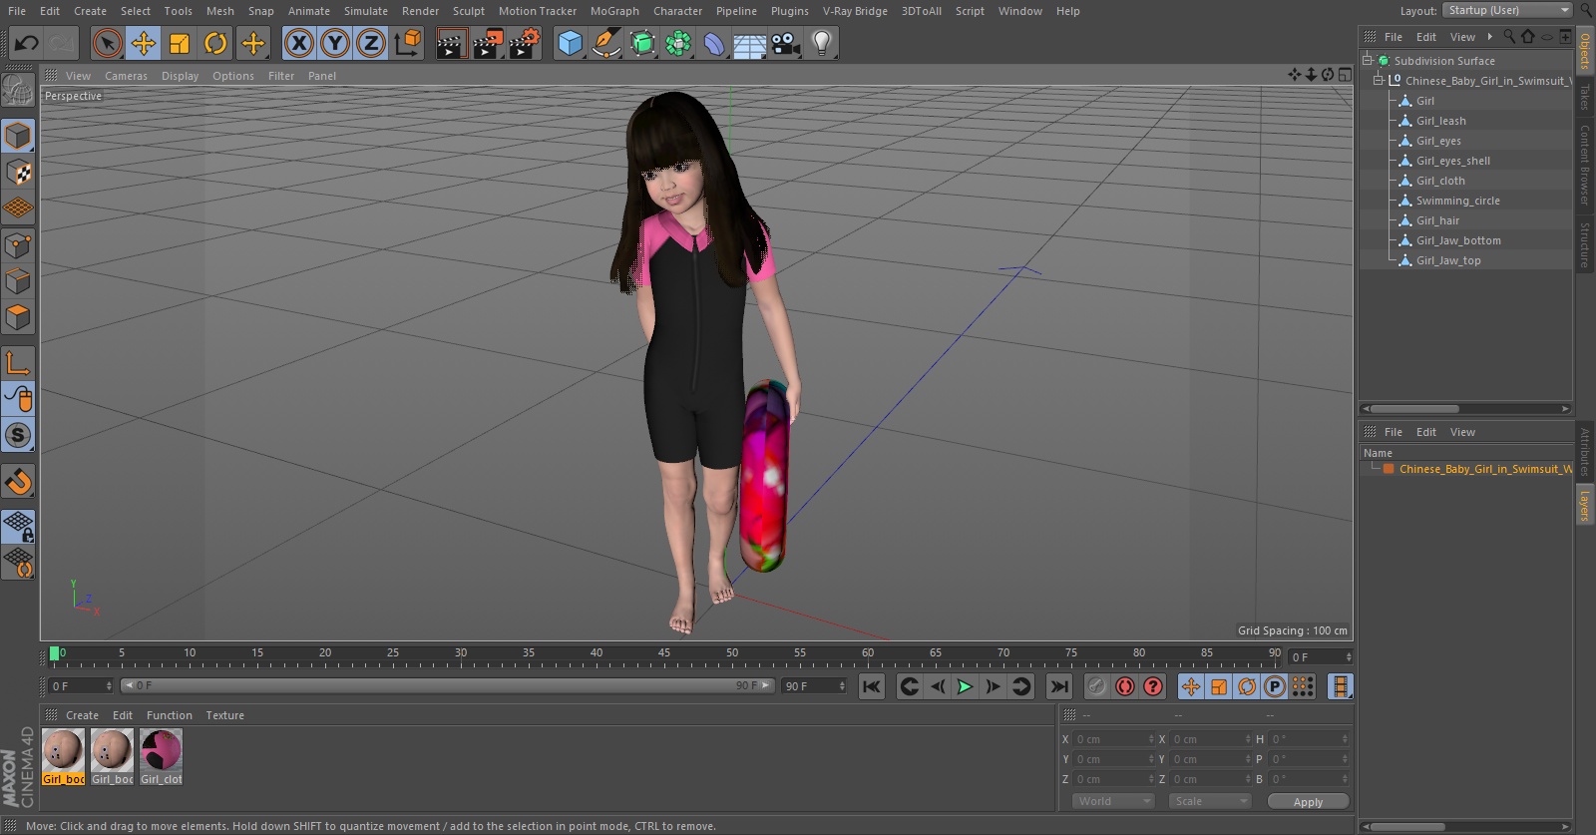This screenshot has width=1596, height=835.
Task: Toggle scale keyframe recording
Action: coord(1219,686)
